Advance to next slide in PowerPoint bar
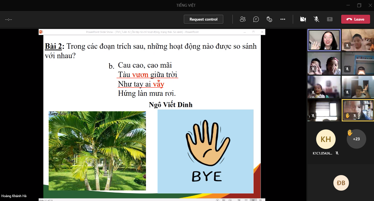This screenshot has height=201, width=374. [x=230, y=200]
